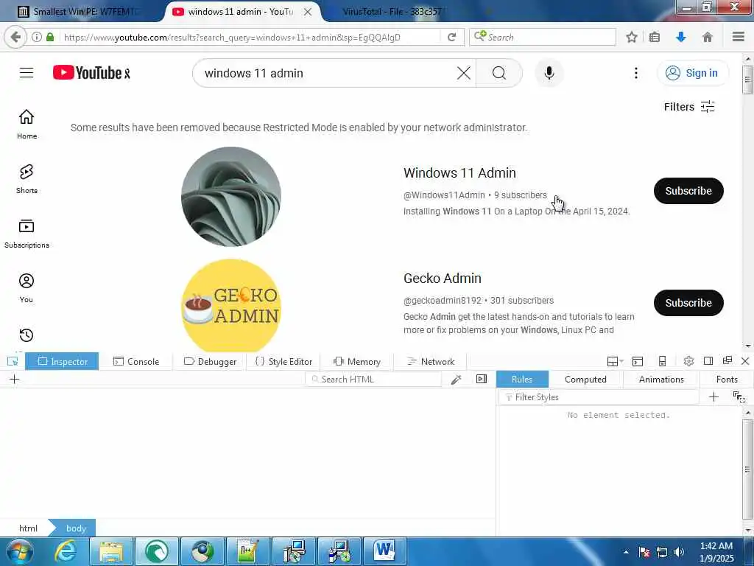The width and height of the screenshot is (754, 566).
Task: Show site identity info icon
Action: 37,37
